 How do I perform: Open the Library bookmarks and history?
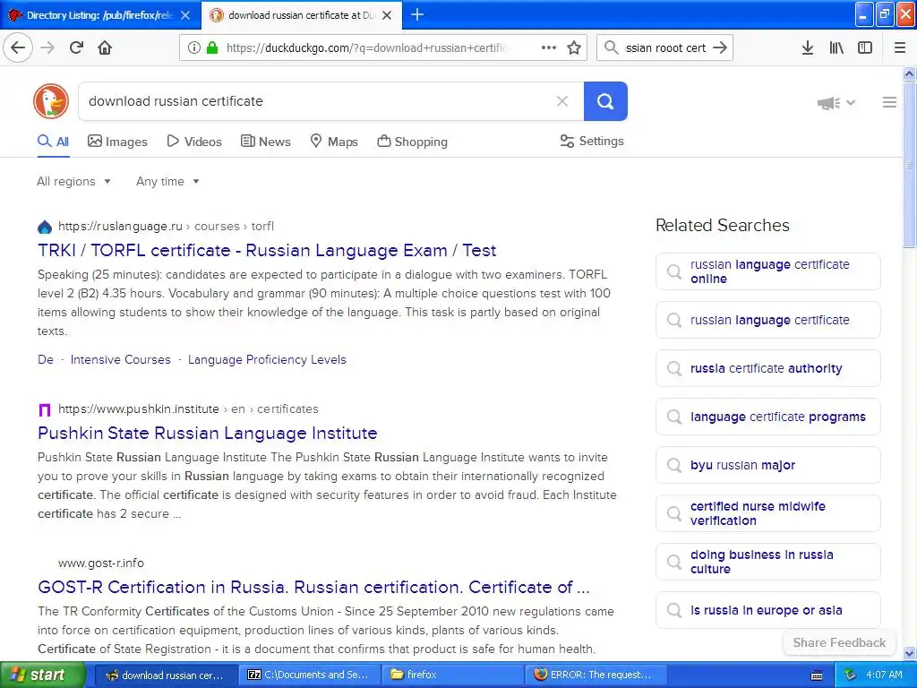(836, 47)
